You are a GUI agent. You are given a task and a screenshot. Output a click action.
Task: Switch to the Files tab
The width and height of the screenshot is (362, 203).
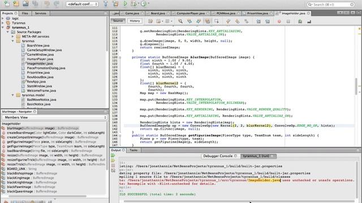point(25,14)
